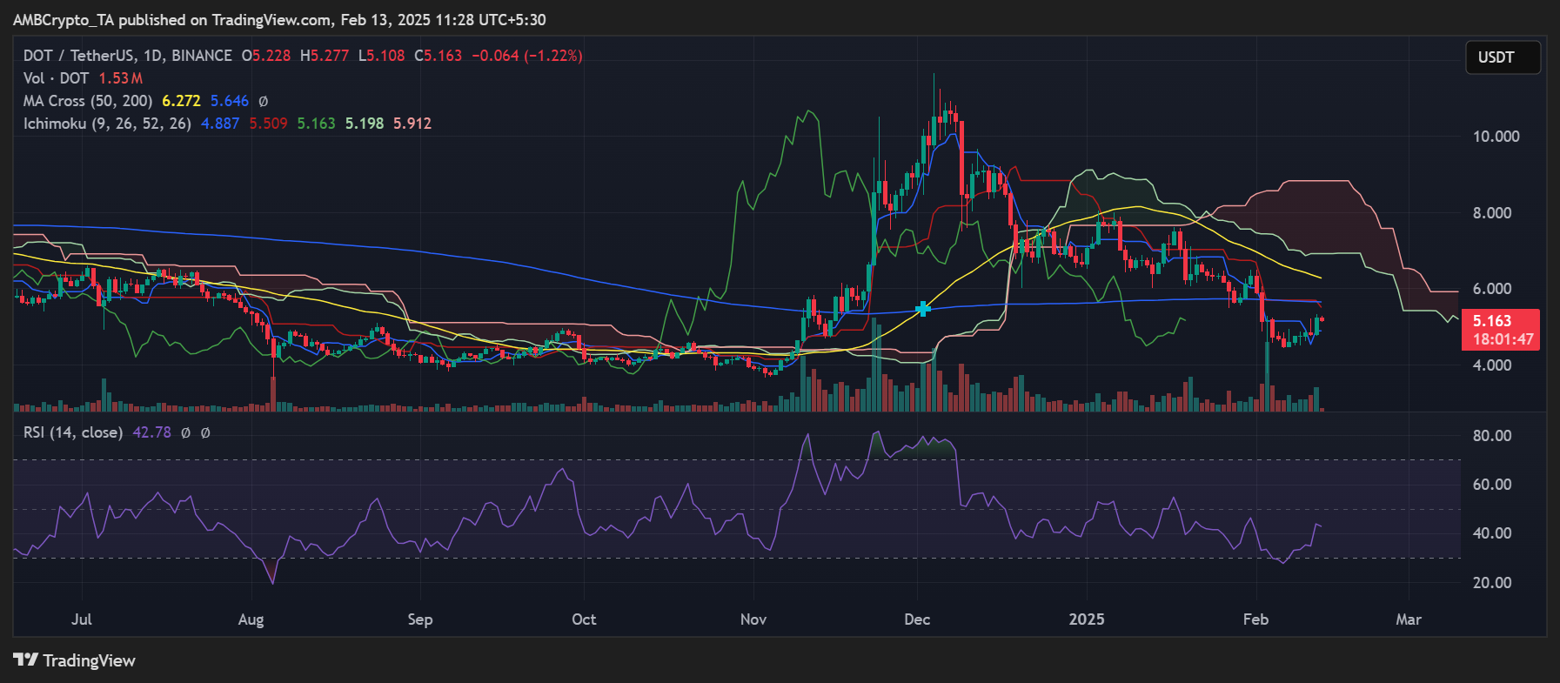Click the RSI 40.00 axis label
Image resolution: width=1560 pixels, height=683 pixels.
coord(1492,533)
